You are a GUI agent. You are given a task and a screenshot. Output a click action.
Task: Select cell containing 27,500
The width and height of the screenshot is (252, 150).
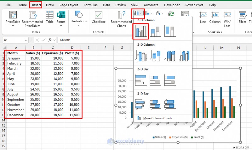click(x=33, y=105)
